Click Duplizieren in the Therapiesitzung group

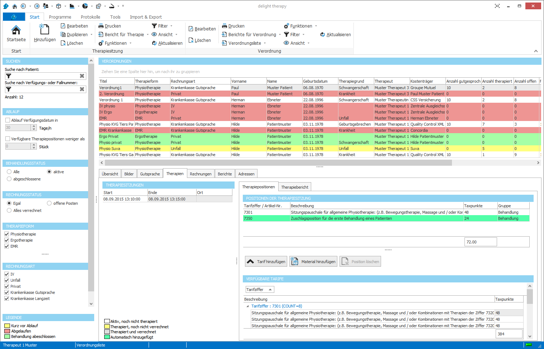point(77,35)
